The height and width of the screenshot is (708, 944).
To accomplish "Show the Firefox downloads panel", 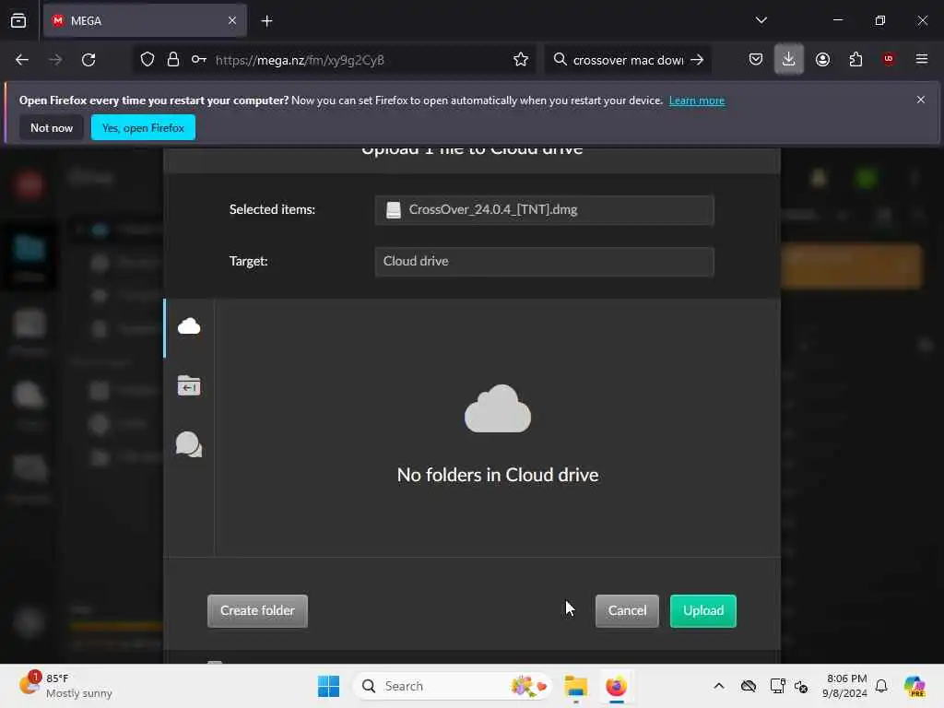I will click(789, 60).
